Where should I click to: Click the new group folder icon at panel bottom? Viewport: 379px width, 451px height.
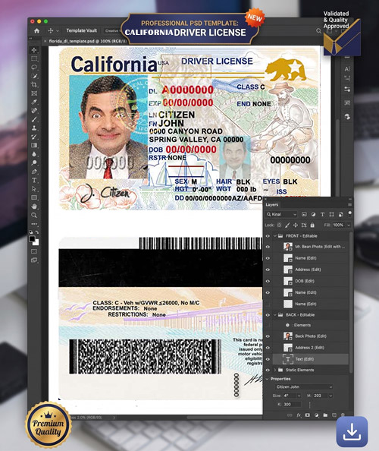click(x=325, y=415)
